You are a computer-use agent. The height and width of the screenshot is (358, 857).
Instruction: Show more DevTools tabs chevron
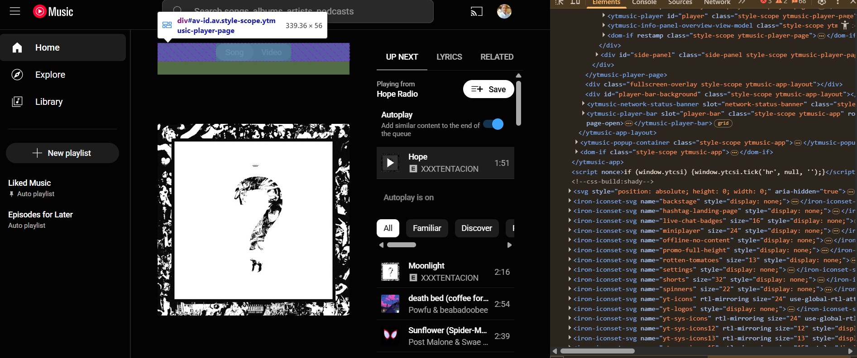[742, 2]
